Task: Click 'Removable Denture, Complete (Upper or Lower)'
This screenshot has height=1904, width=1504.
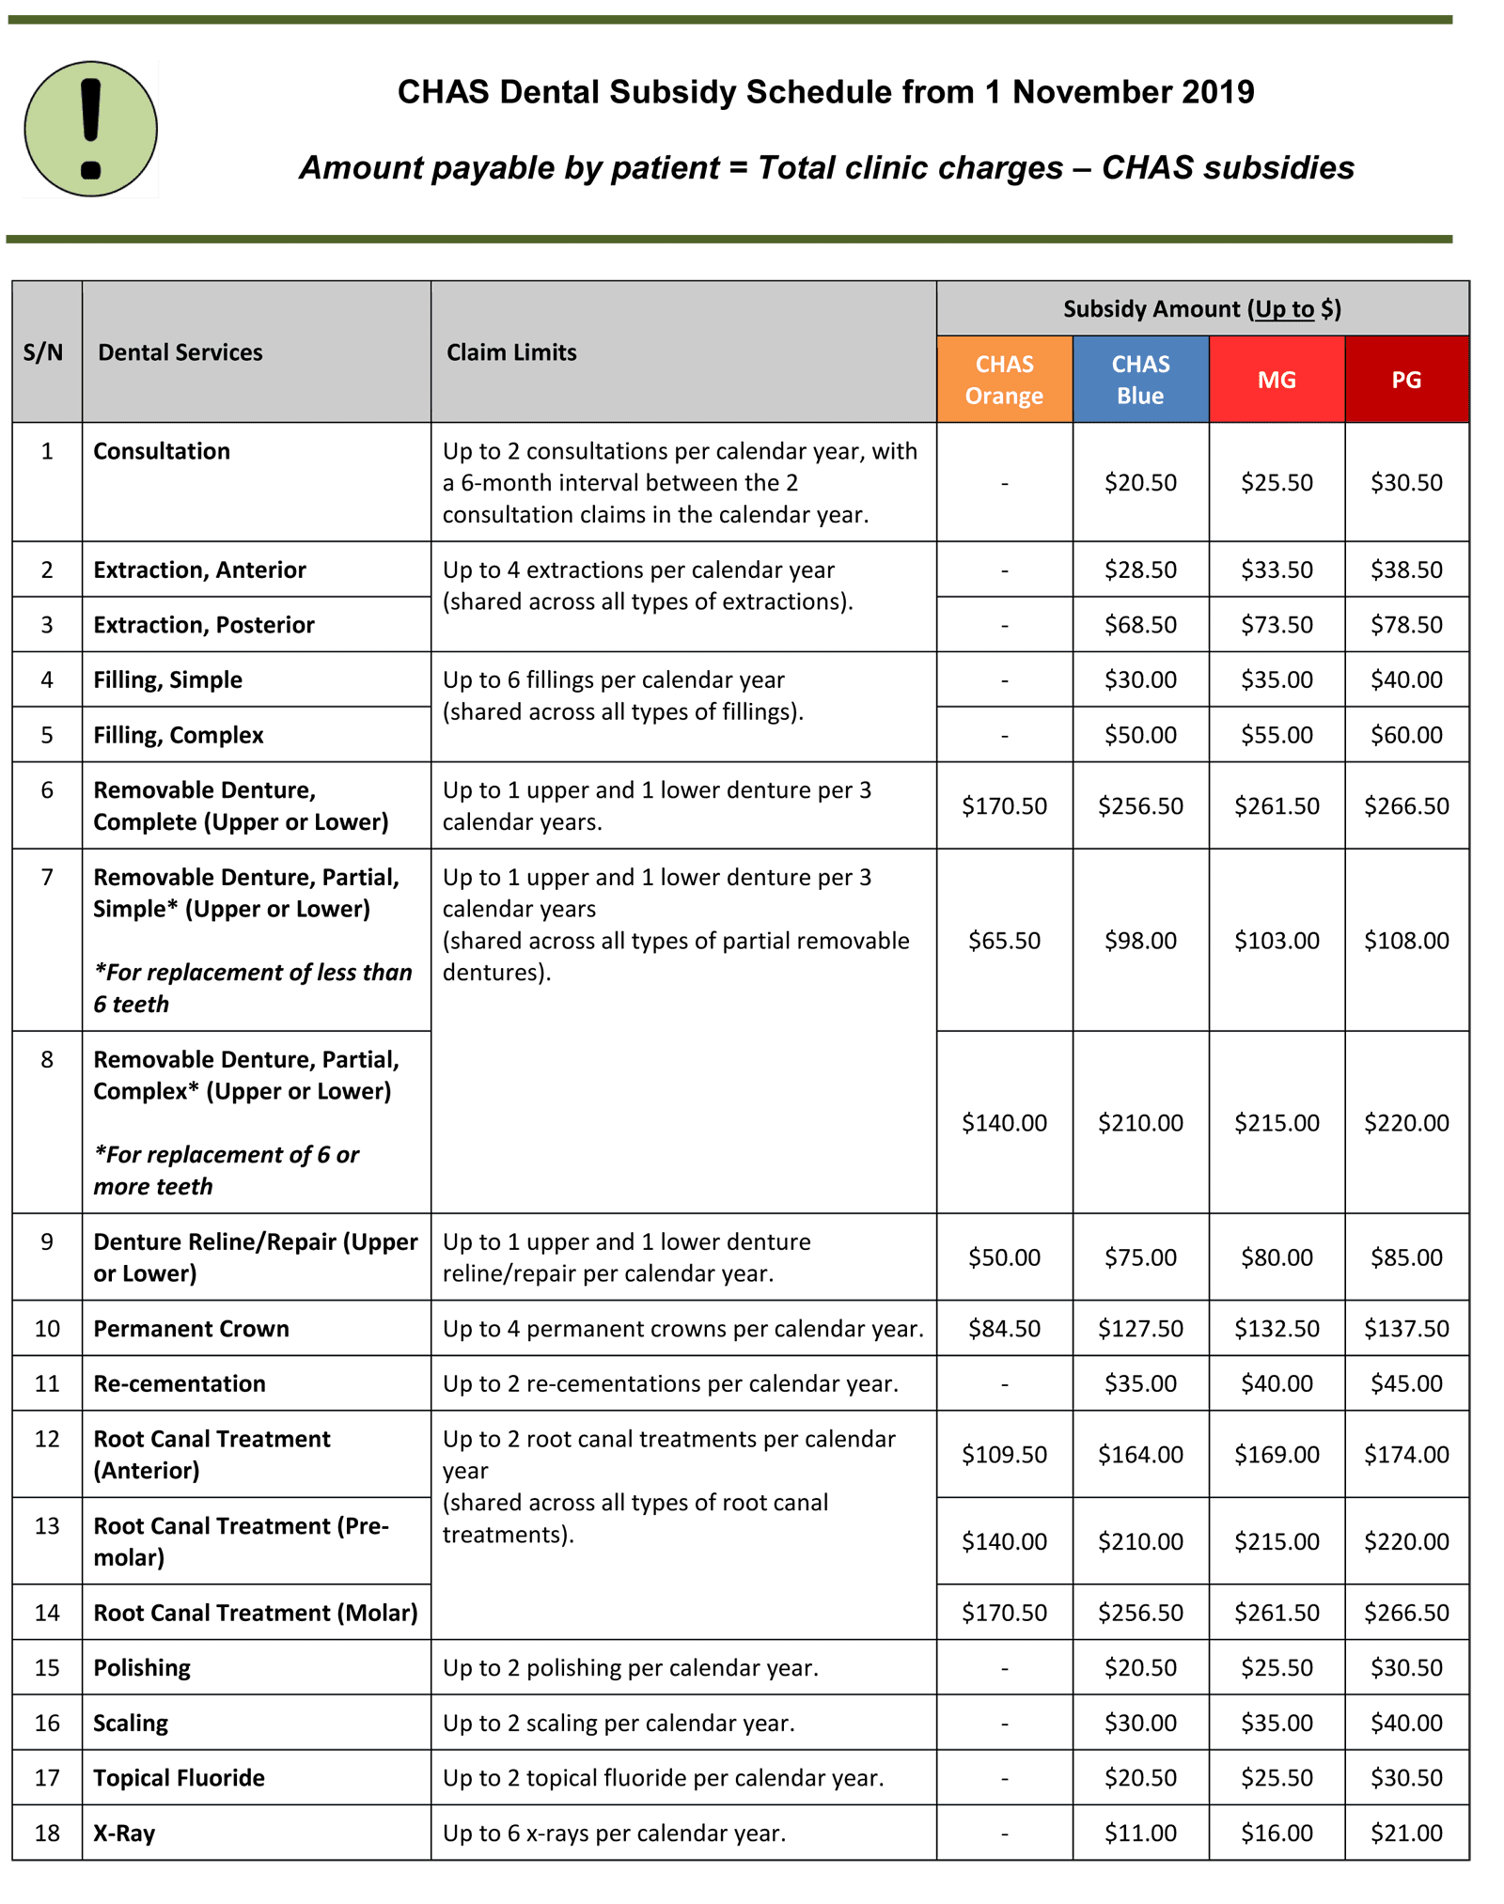Action: point(241,805)
